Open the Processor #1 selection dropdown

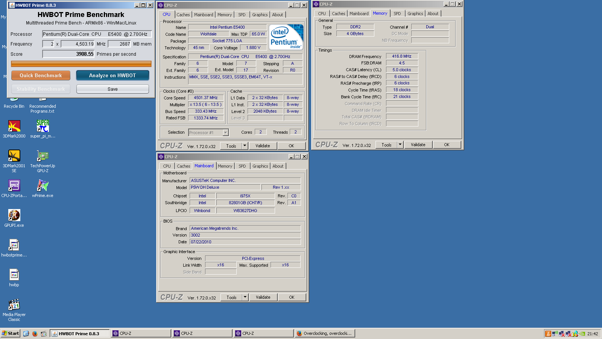click(225, 133)
